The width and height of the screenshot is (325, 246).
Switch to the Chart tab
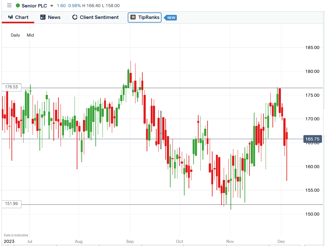click(18, 17)
